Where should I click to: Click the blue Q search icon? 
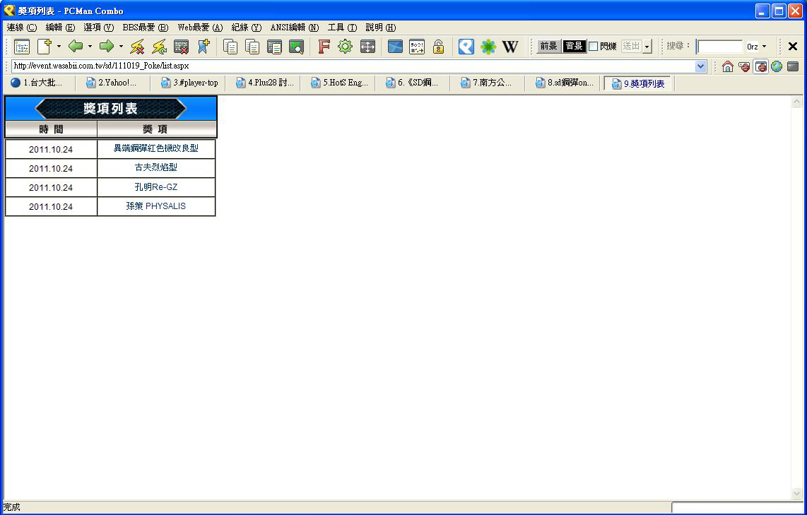click(466, 47)
